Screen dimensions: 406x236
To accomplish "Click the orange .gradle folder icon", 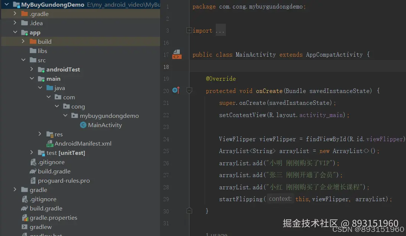I will tap(25, 14).
